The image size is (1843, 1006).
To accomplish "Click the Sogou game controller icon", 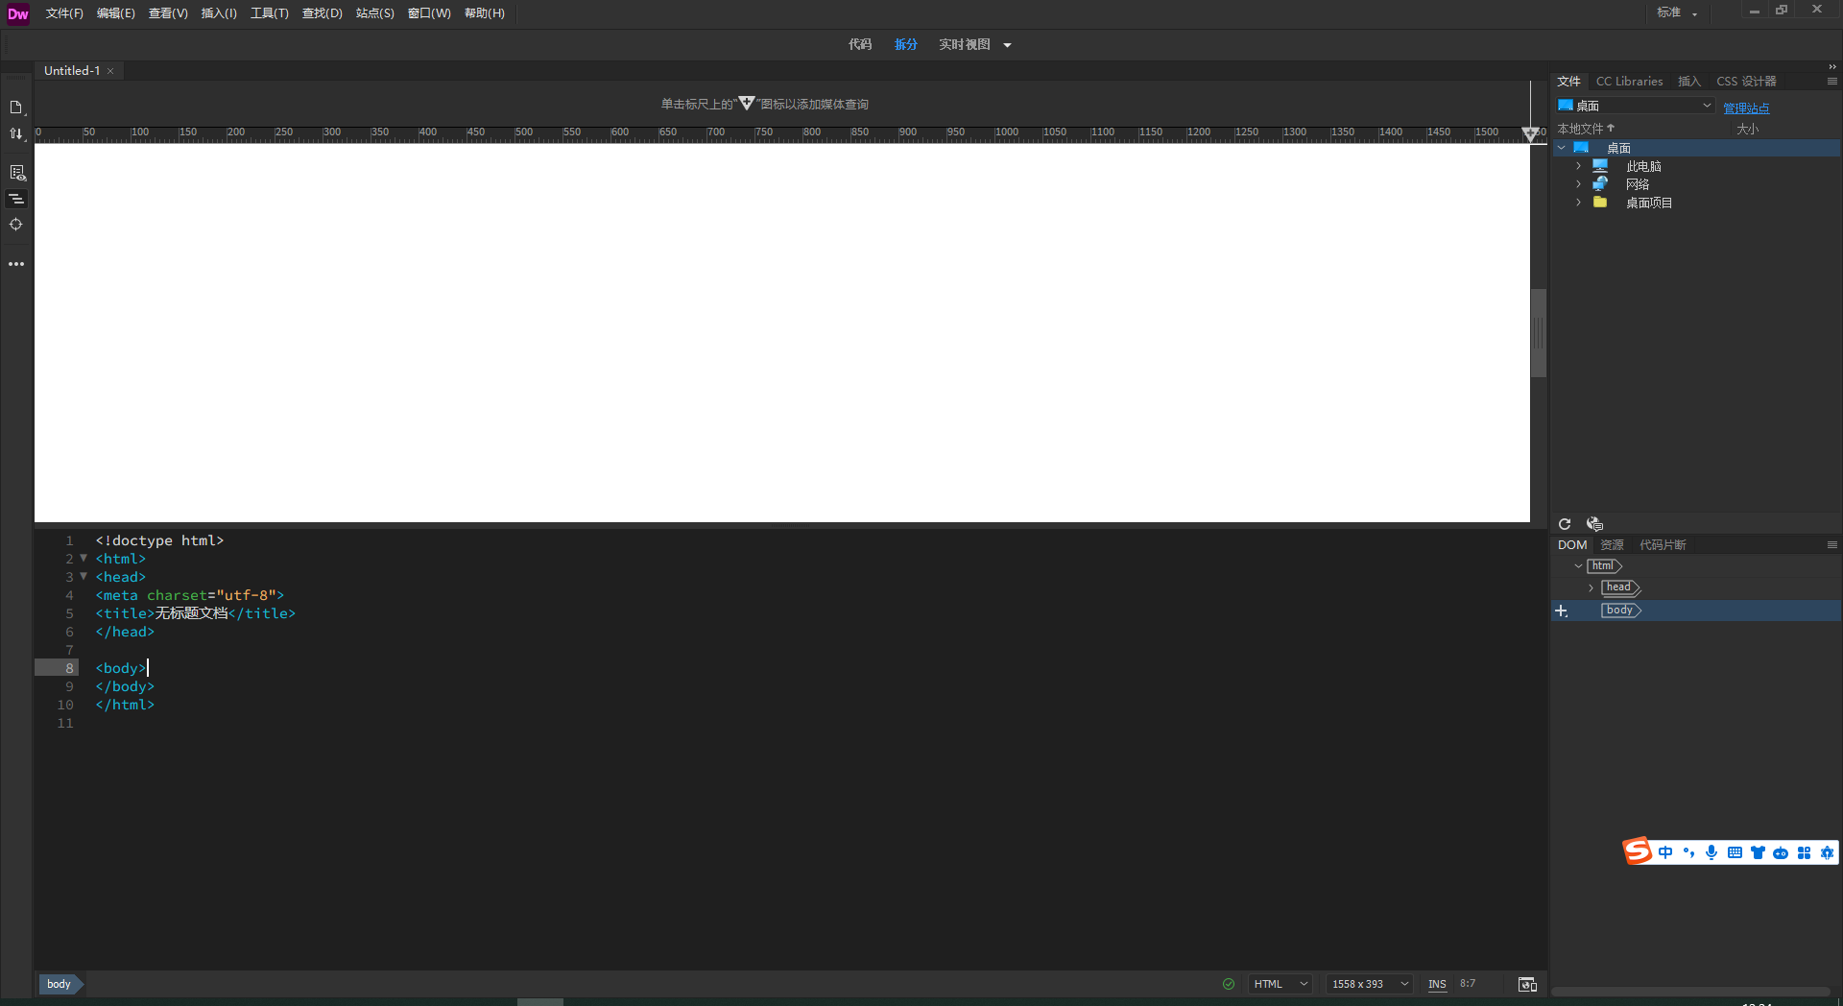I will [x=1781, y=852].
